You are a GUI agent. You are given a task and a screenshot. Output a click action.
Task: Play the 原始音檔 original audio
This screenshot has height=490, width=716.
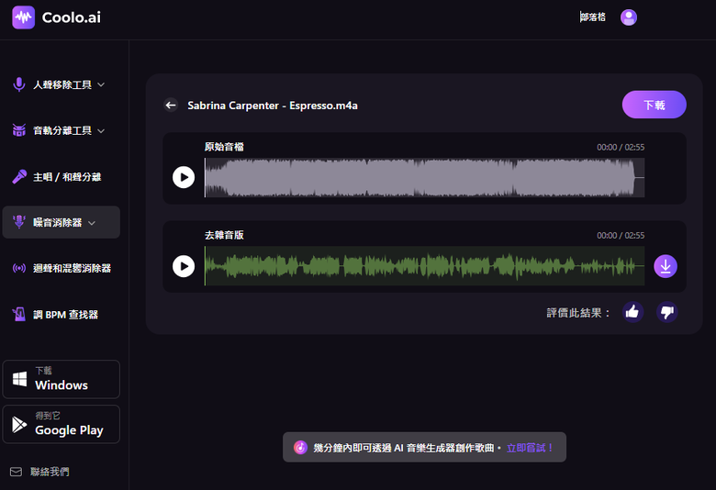[184, 177]
